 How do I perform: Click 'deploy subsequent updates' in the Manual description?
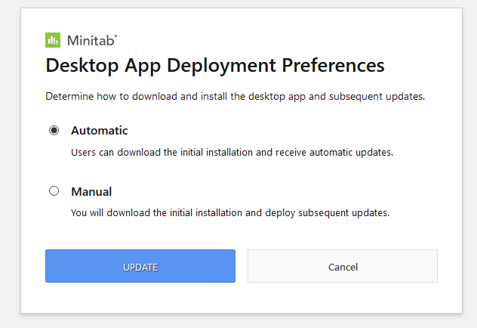pos(327,212)
